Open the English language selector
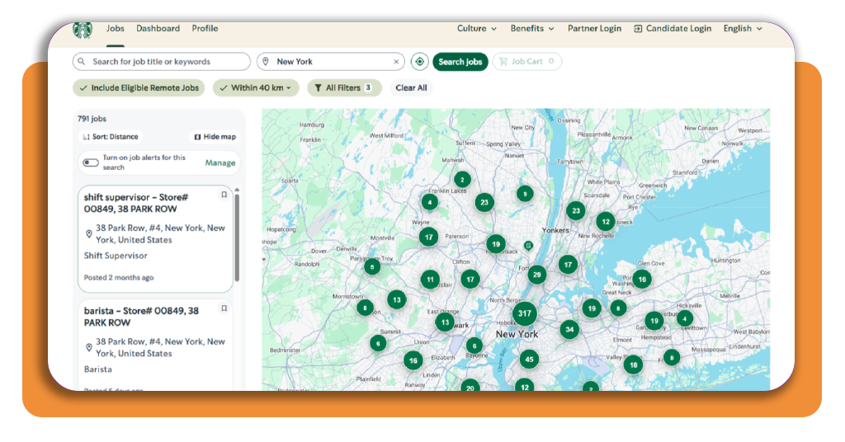Viewport: 845px width, 442px height. pyautogui.click(x=743, y=29)
